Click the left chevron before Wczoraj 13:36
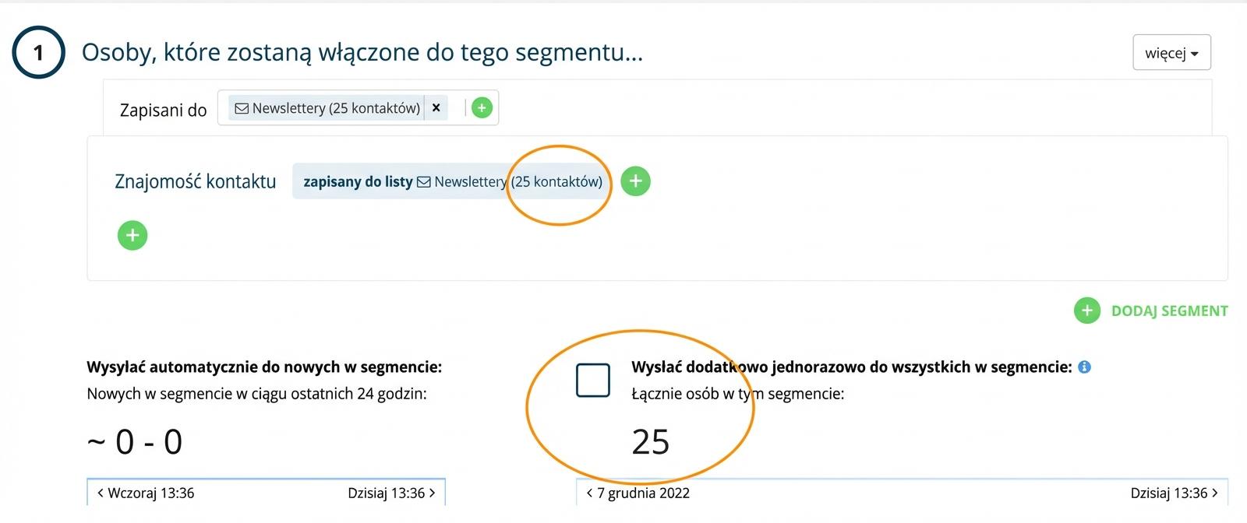Screen dimensions: 1247x523 coord(101,493)
